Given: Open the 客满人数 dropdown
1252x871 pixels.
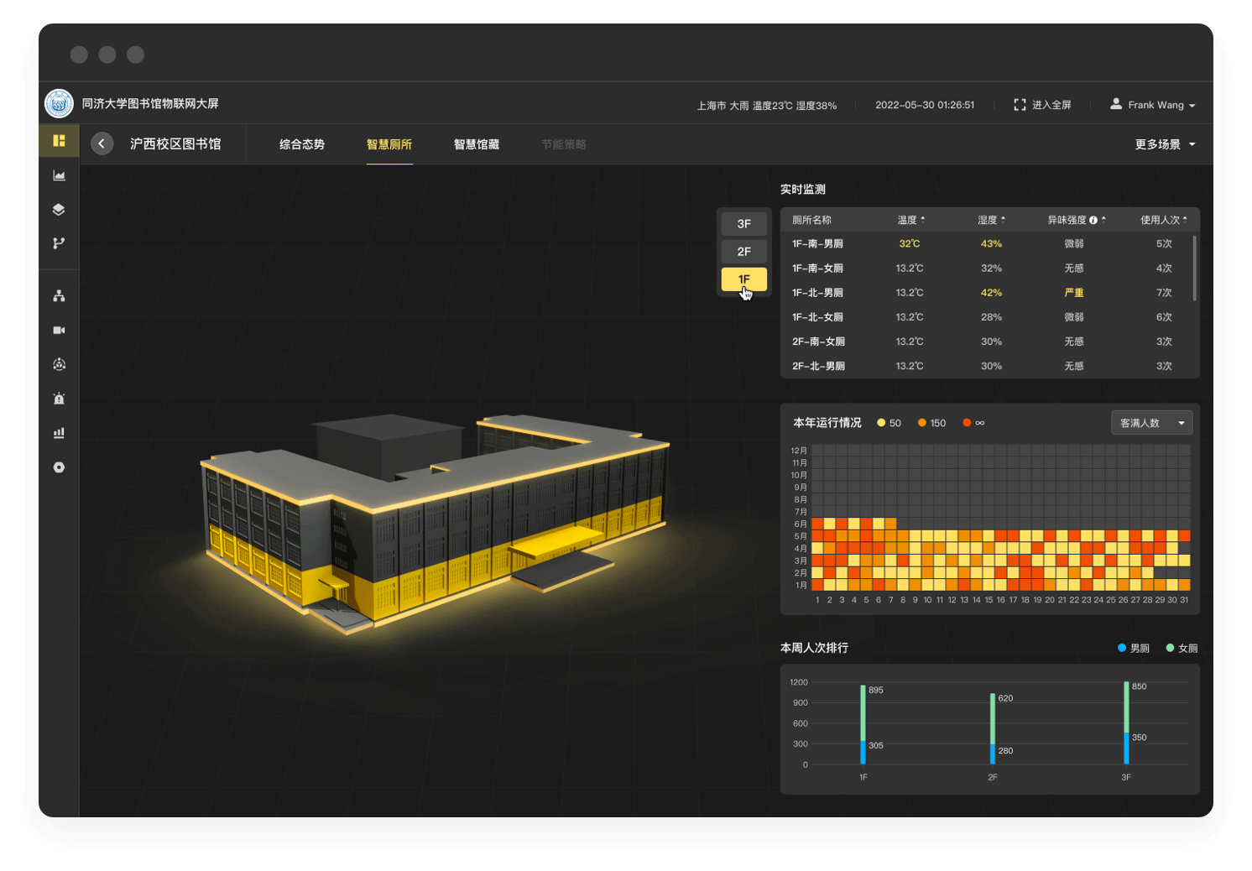Looking at the screenshot, I should (x=1151, y=423).
